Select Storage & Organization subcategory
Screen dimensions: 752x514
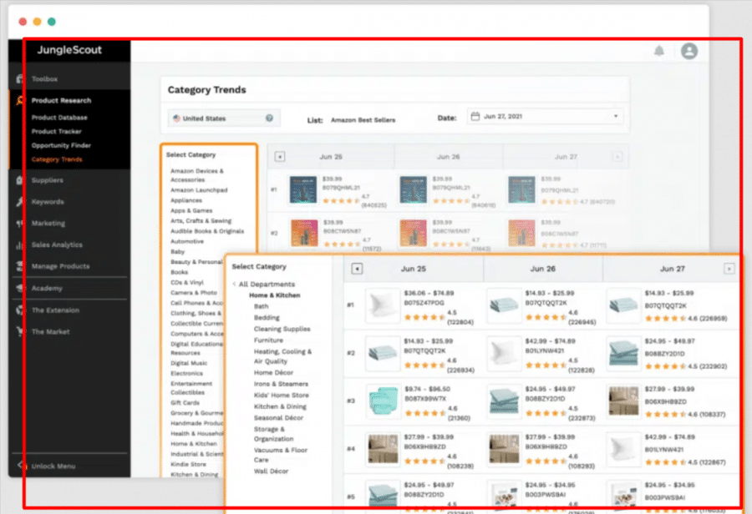click(273, 434)
